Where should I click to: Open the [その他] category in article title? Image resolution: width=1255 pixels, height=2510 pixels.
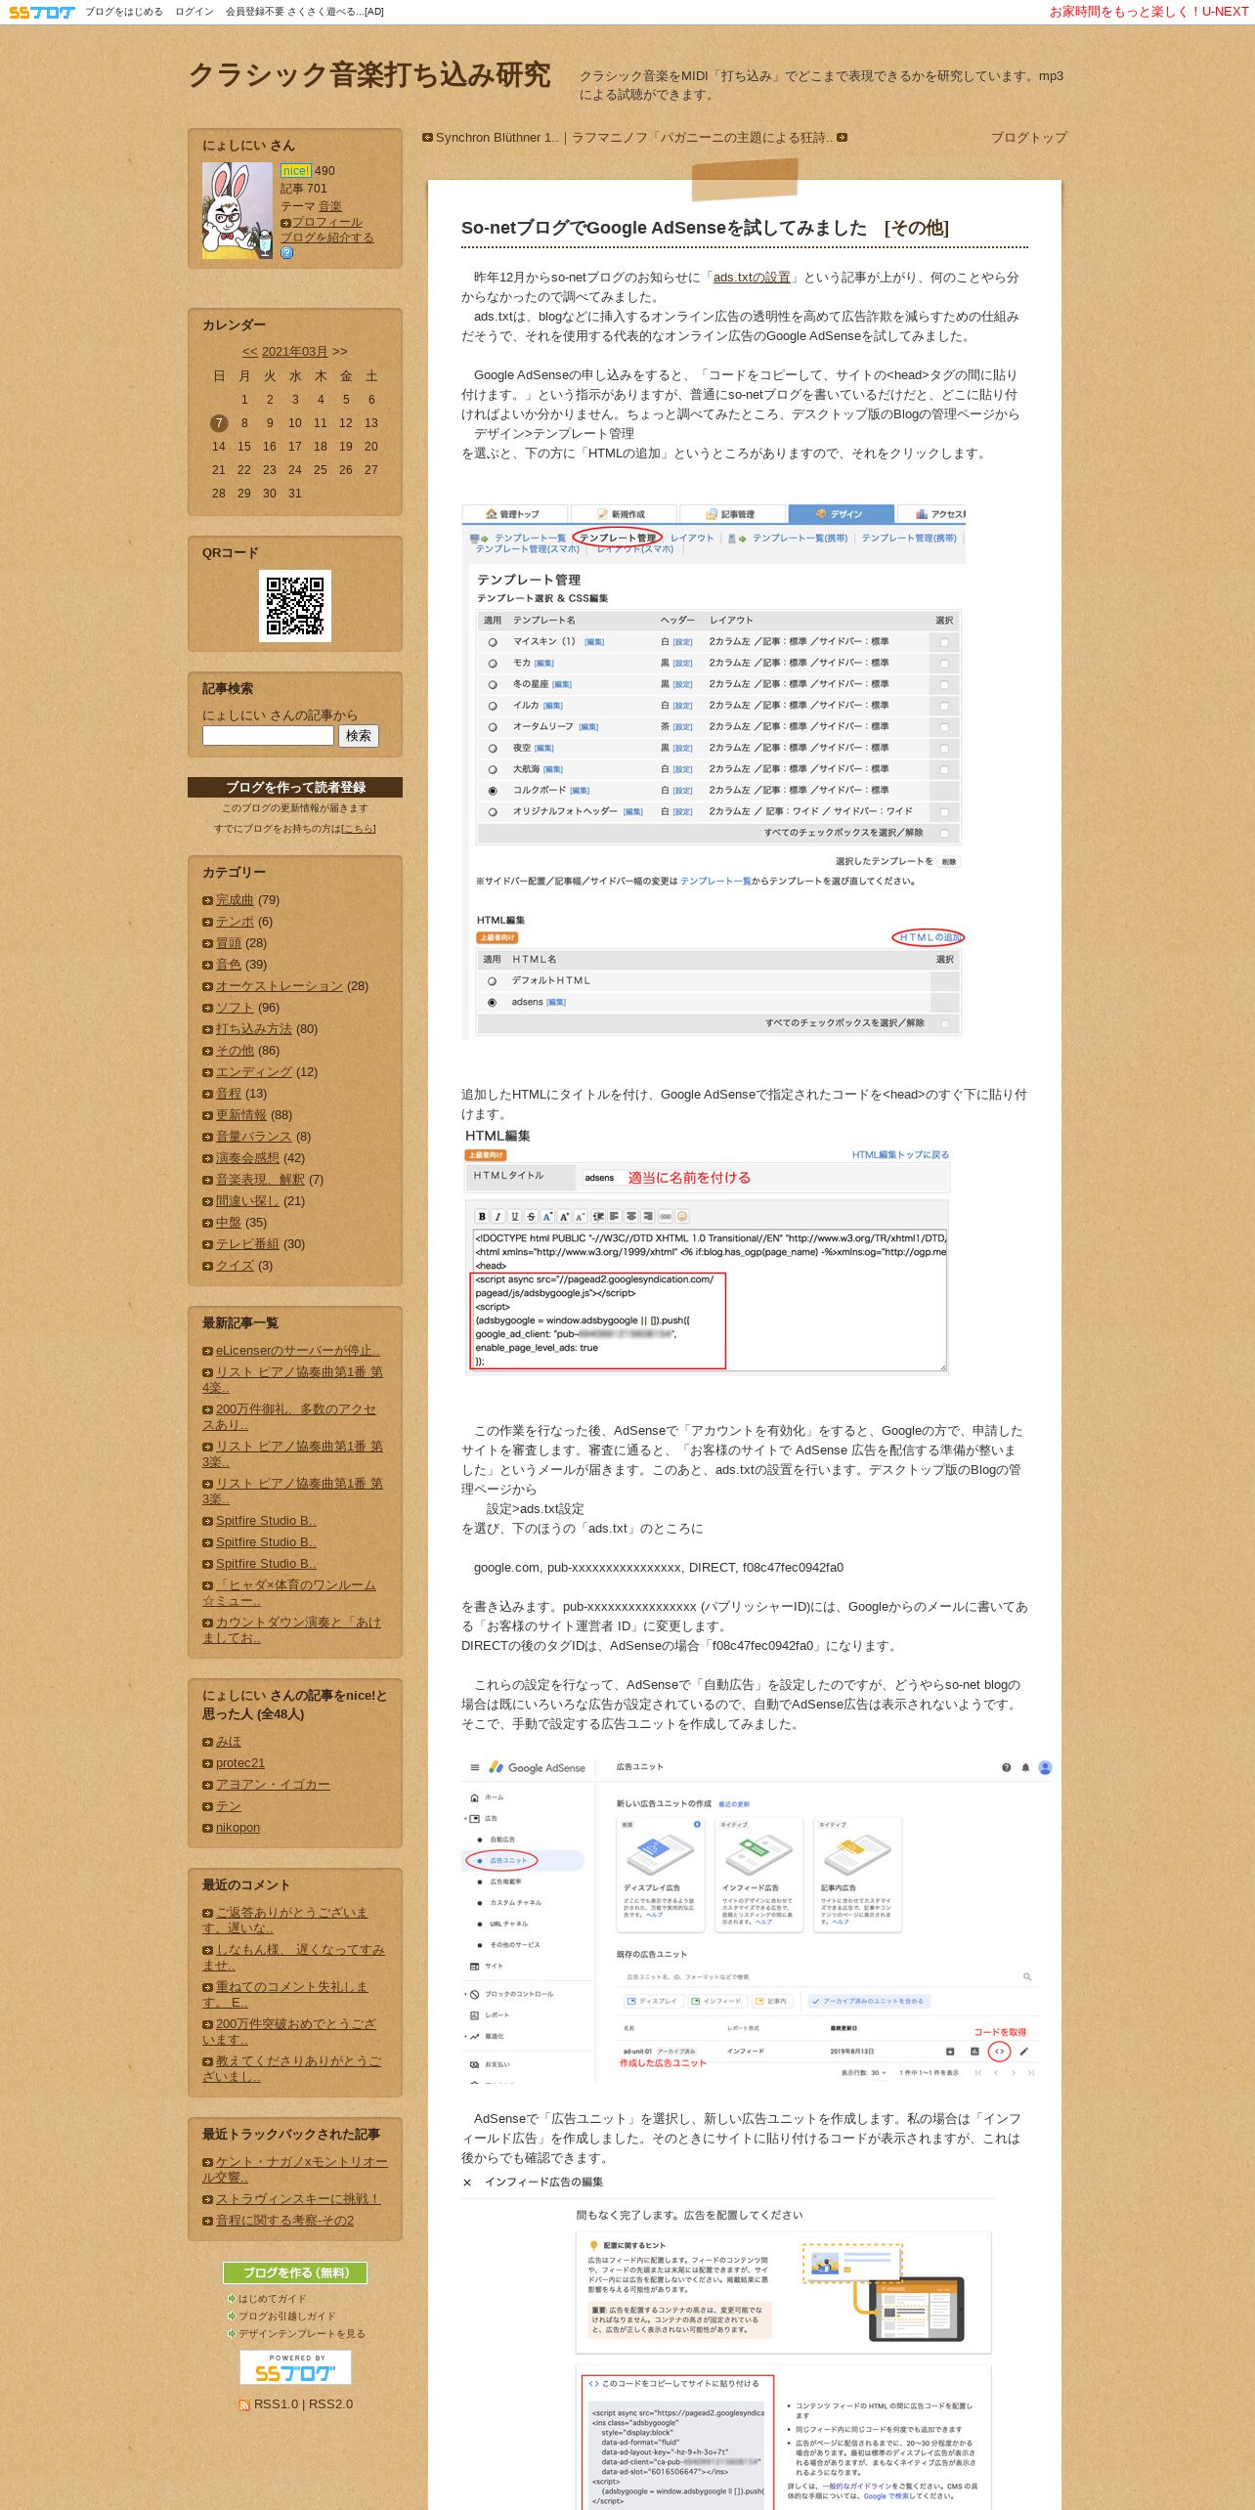coord(916,228)
